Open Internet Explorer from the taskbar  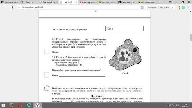[x=29, y=105]
